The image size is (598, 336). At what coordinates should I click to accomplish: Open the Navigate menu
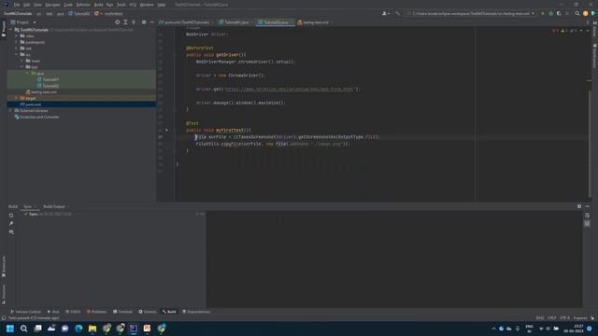tap(52, 5)
